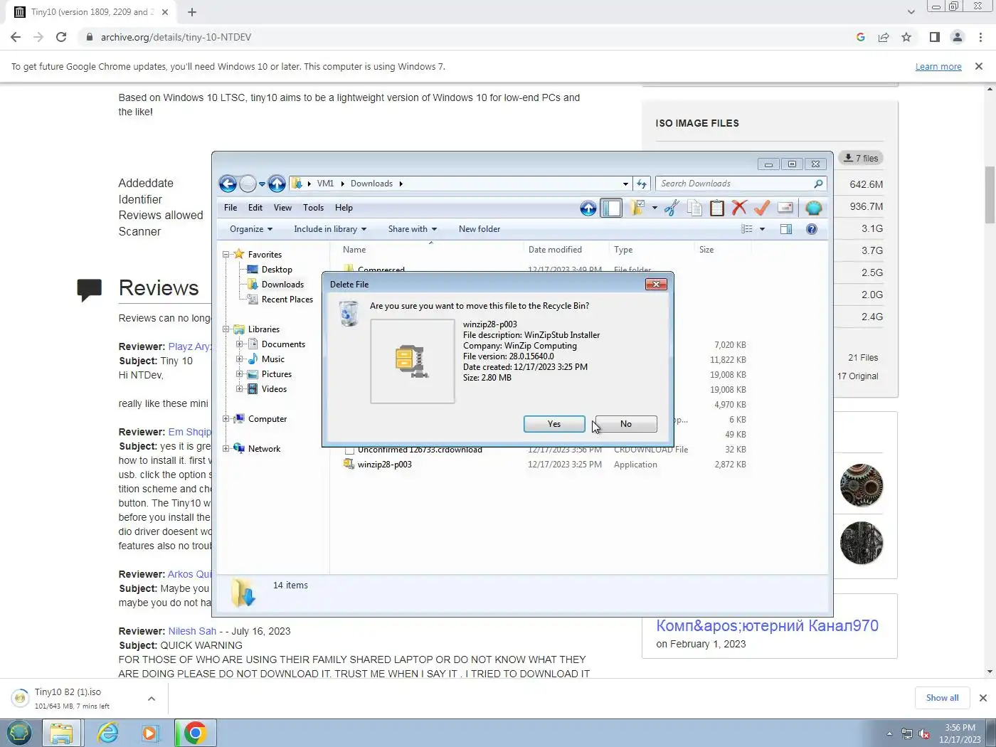Viewport: 996px width, 747px height.
Task: Open Tiny10 B2 download options arrow
Action: [152, 699]
